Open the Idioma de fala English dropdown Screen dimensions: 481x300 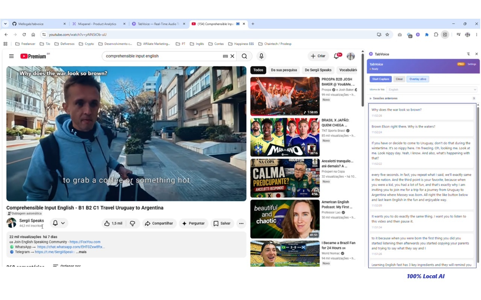pyautogui.click(x=432, y=90)
